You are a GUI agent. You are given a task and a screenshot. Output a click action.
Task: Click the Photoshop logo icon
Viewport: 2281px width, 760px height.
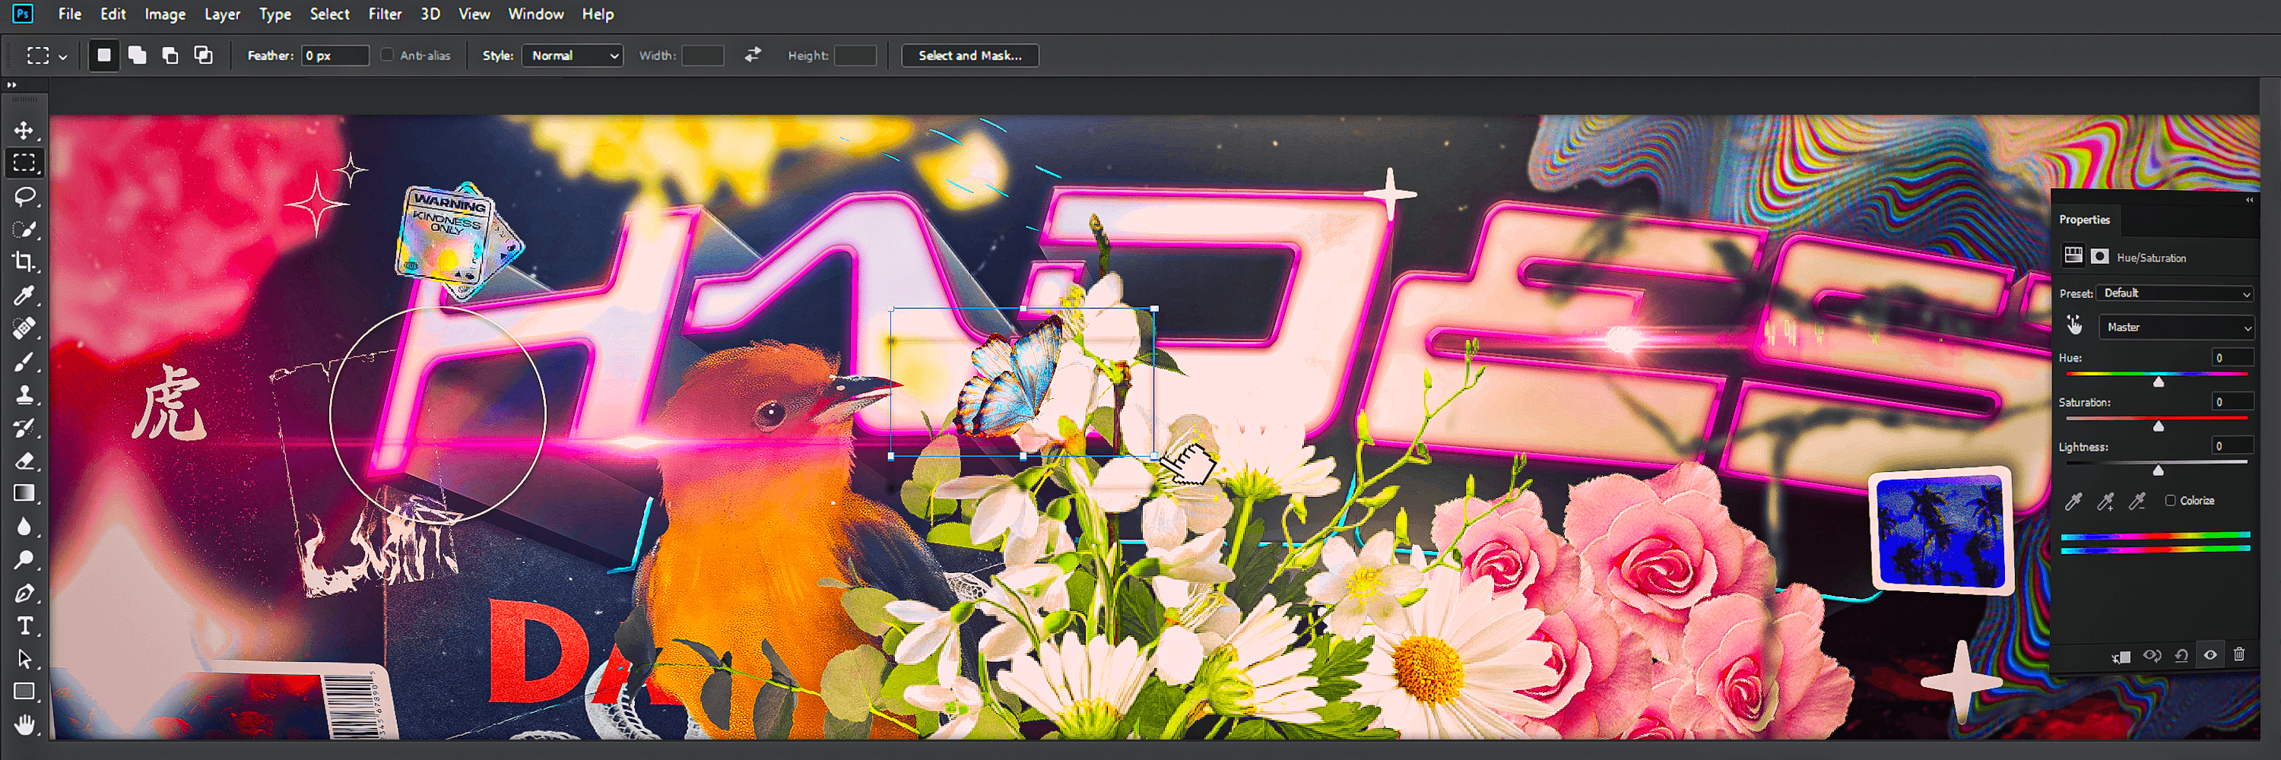[23, 14]
